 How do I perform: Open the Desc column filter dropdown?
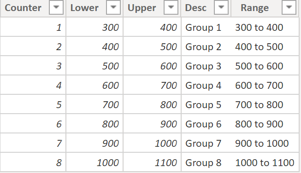tap(221, 7)
